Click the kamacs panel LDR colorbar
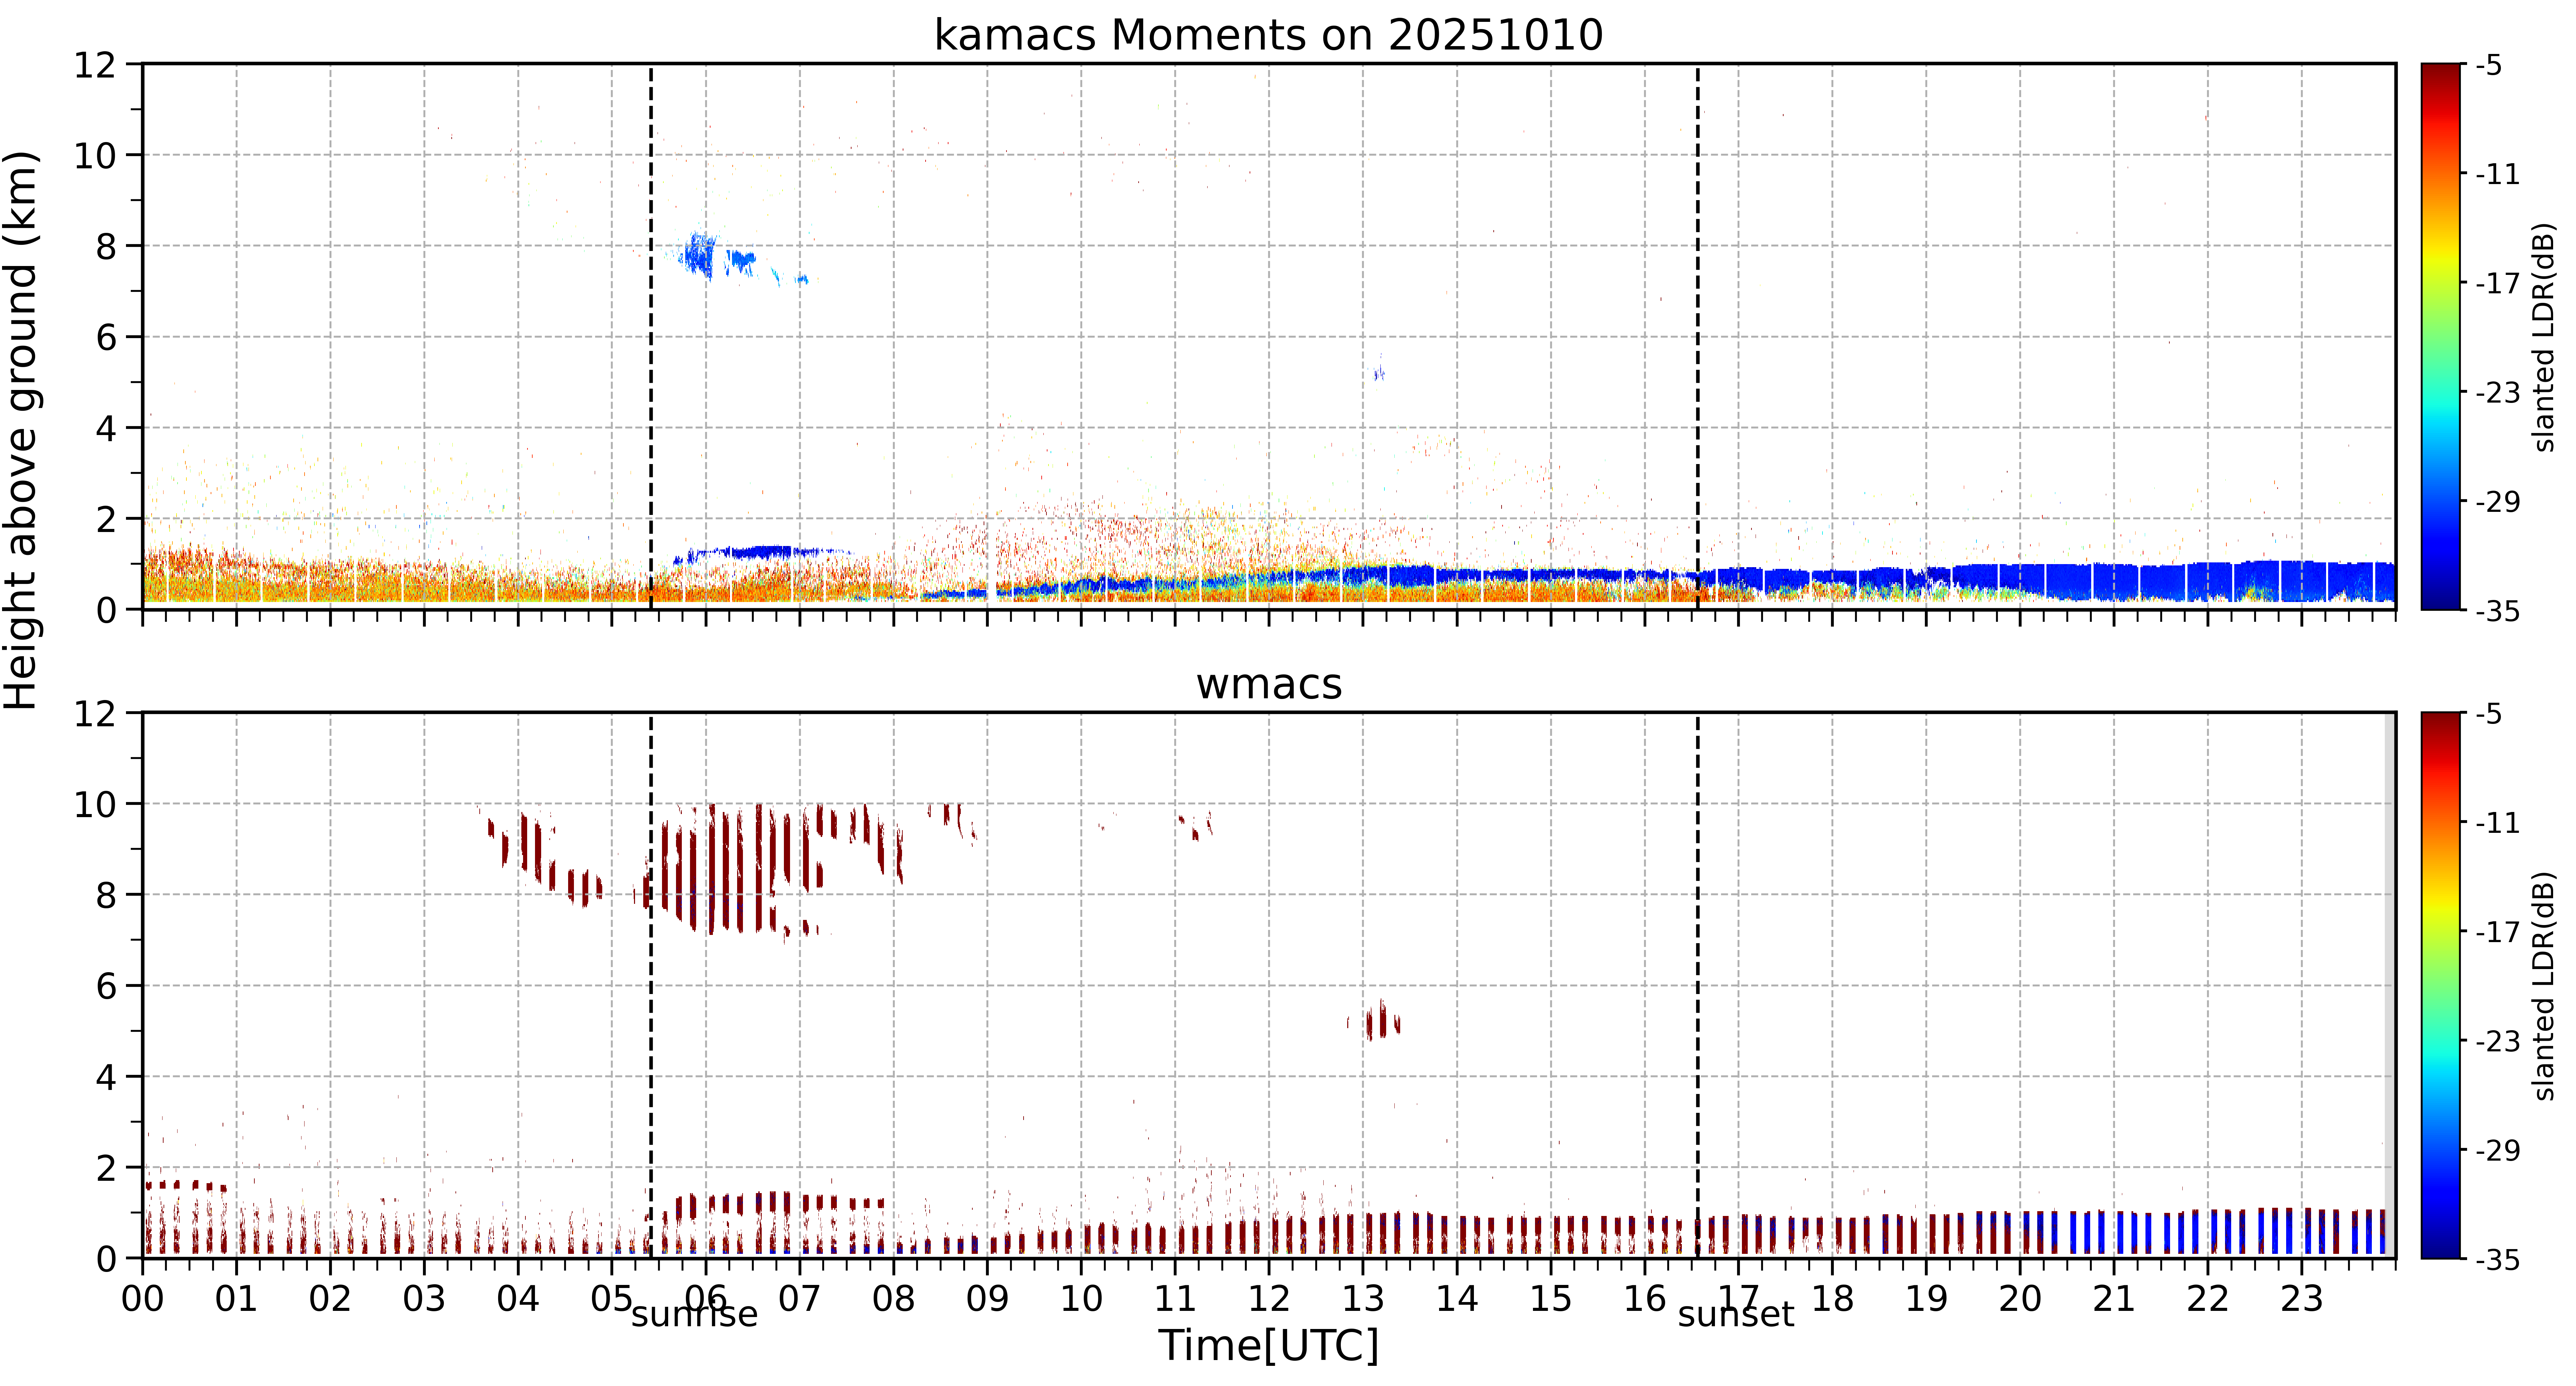Image resolution: width=2576 pixels, height=1386 pixels. pyautogui.click(x=2441, y=337)
